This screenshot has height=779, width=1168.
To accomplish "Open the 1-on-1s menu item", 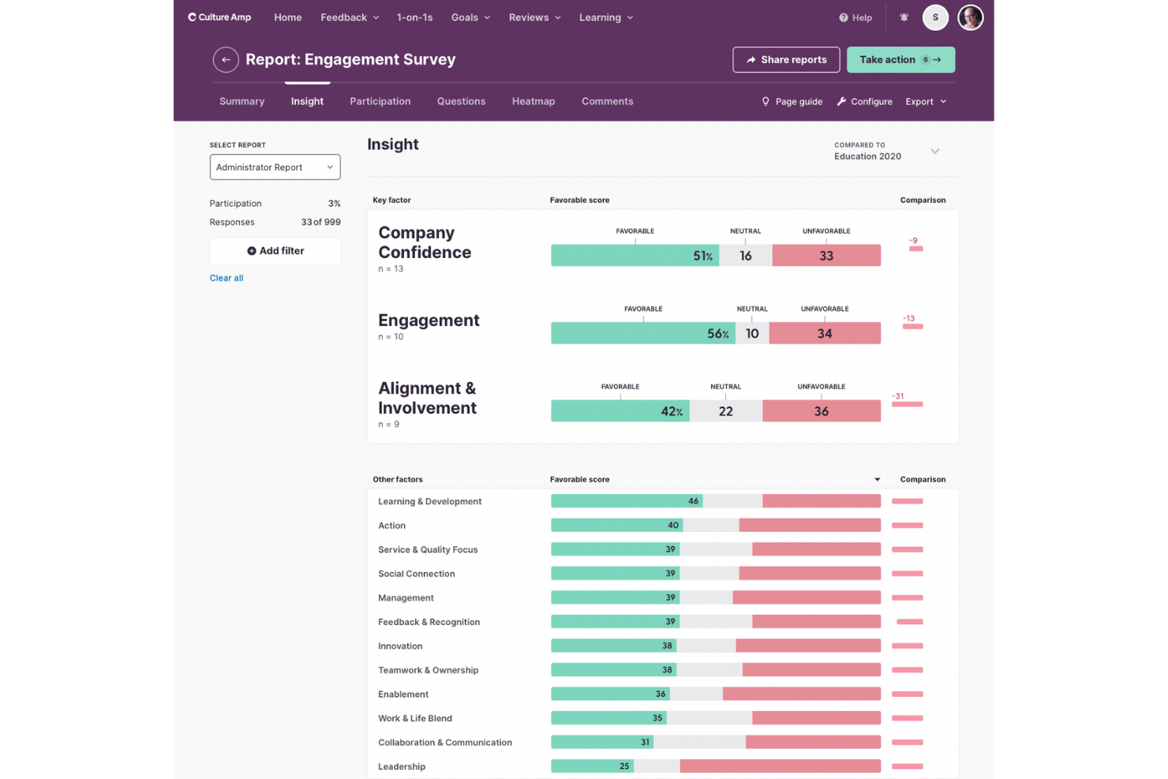I will (415, 17).
